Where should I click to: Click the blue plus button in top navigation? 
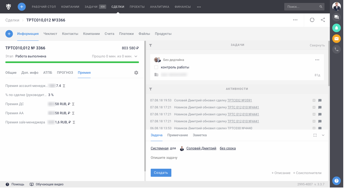point(22,7)
